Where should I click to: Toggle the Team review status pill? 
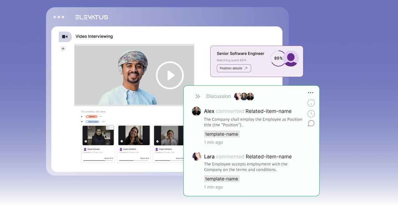pyautogui.click(x=92, y=122)
